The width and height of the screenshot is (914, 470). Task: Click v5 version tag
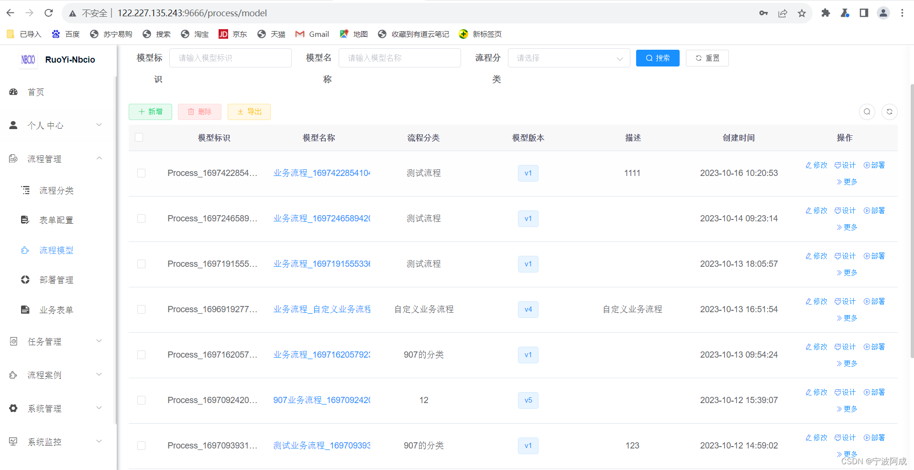pyautogui.click(x=528, y=400)
